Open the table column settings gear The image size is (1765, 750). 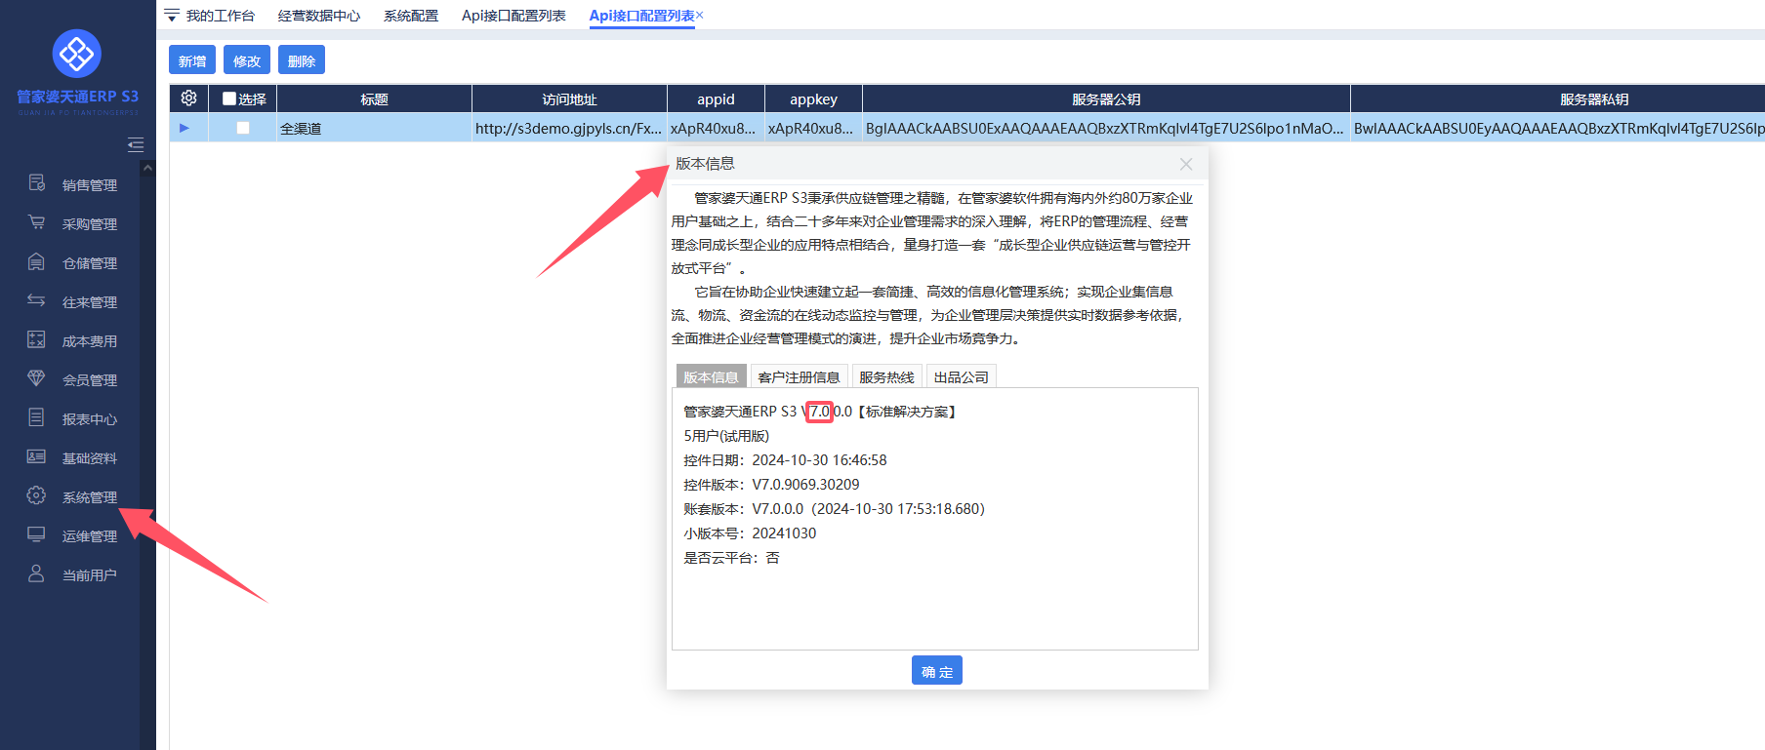(188, 99)
